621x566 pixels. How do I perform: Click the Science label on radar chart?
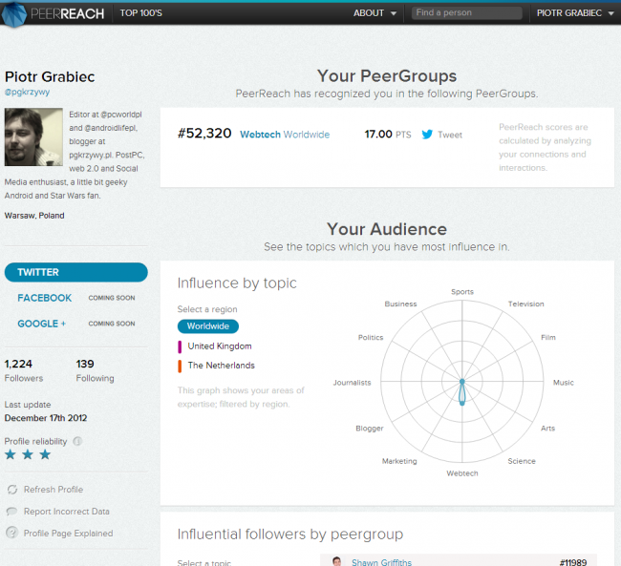(522, 461)
